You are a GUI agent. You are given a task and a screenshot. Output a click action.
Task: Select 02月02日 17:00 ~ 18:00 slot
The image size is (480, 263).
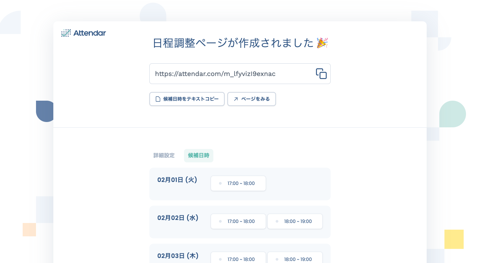pyautogui.click(x=238, y=221)
